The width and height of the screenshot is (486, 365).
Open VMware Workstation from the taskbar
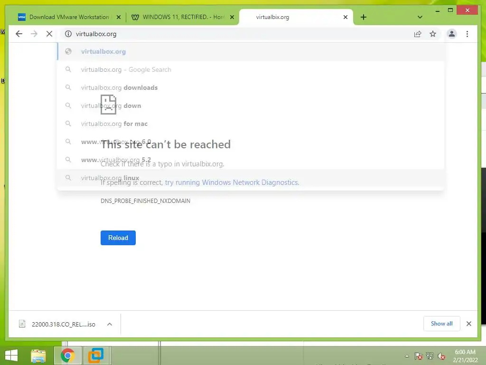96,355
